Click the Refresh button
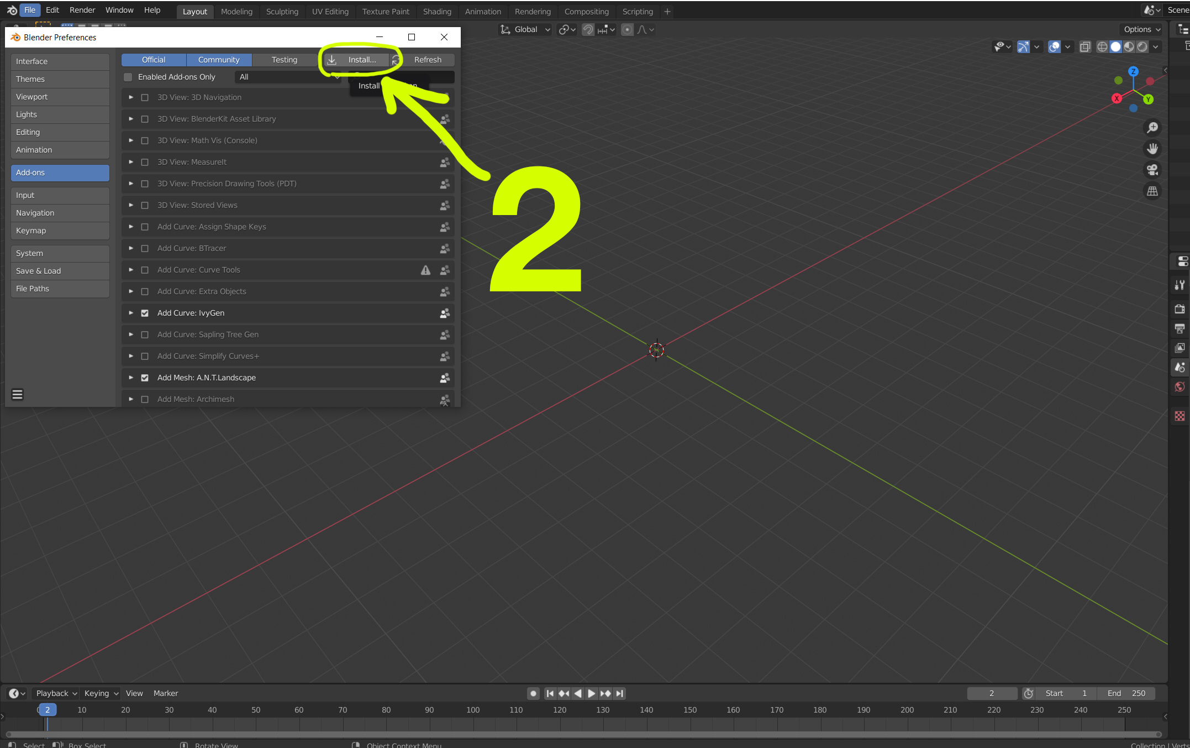The height and width of the screenshot is (748, 1190). coord(428,60)
